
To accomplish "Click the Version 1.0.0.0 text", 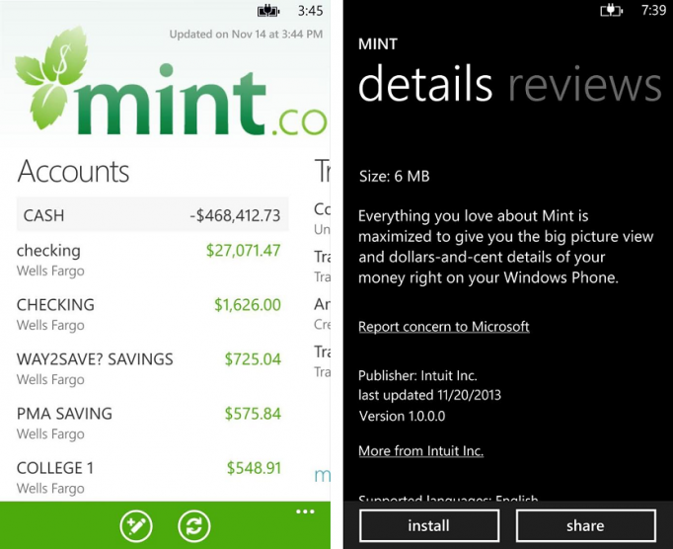I will (x=402, y=416).
